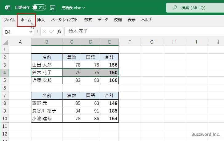Screen dimensions: 224x141
Task: Select column E header
Action: pyautogui.click(x=109, y=42)
